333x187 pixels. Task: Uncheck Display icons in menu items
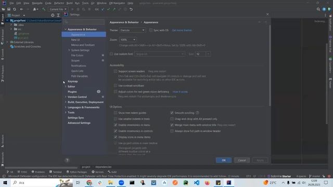click(116, 137)
